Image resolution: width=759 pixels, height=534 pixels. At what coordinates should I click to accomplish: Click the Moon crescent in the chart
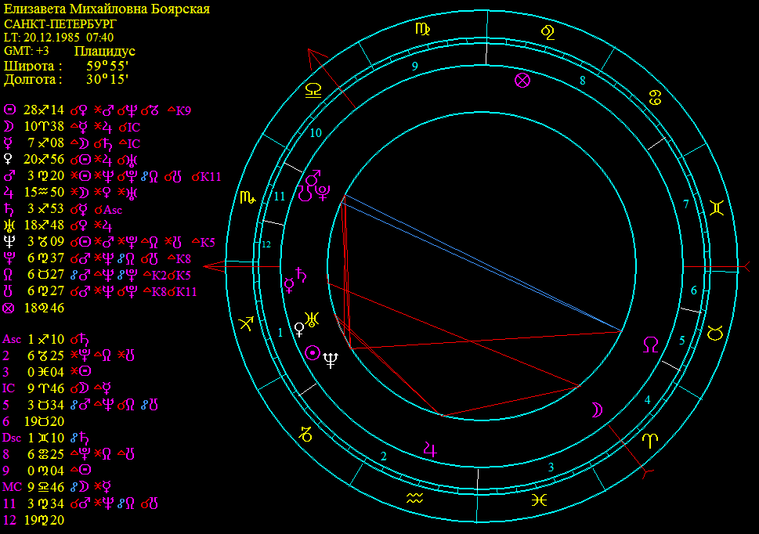point(597,410)
